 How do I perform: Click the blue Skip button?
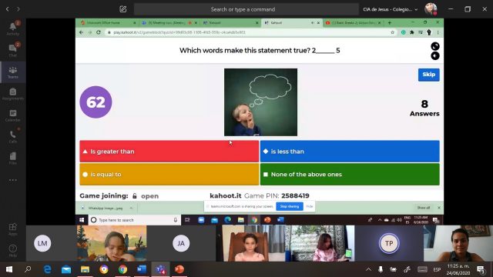pyautogui.click(x=428, y=75)
